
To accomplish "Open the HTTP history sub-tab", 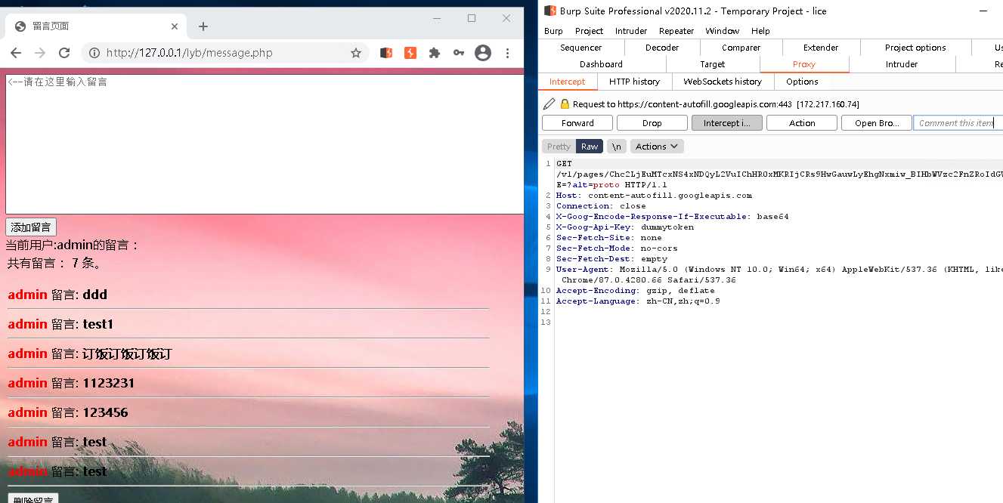I will click(634, 82).
